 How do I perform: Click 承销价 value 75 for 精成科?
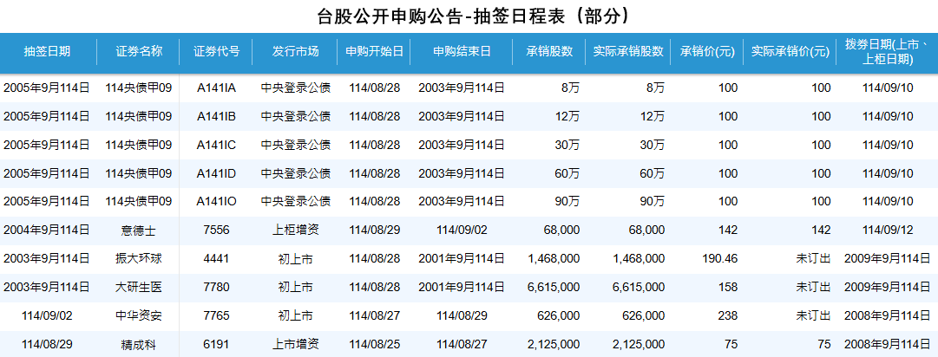pos(731,345)
